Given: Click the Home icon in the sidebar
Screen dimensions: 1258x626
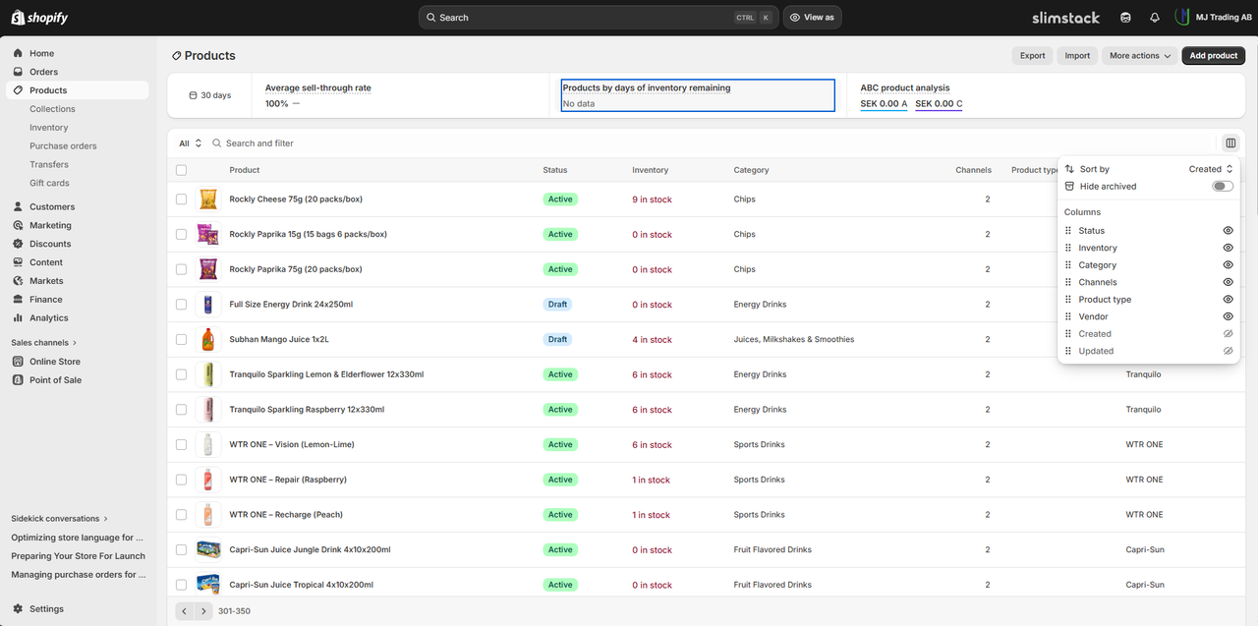Looking at the screenshot, I should click(x=18, y=53).
